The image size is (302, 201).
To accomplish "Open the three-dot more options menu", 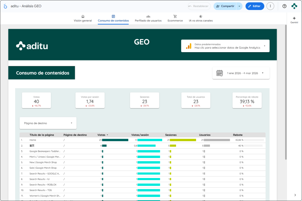I will [270, 6].
